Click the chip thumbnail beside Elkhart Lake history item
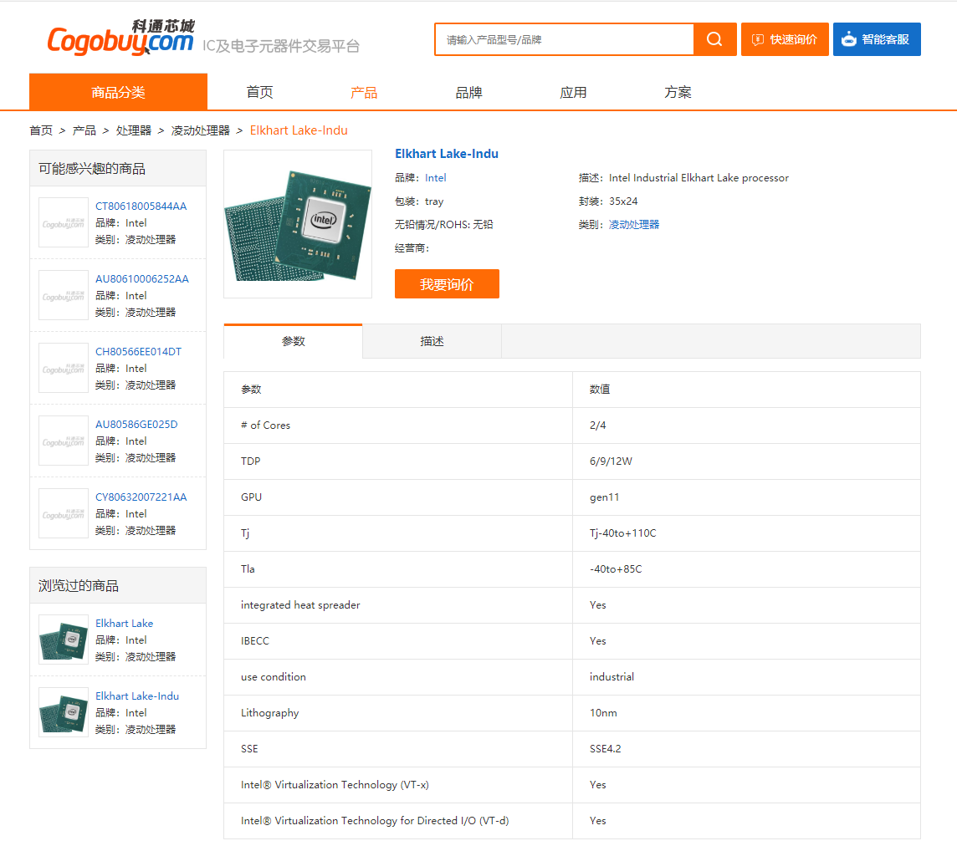The height and width of the screenshot is (846, 957). pyautogui.click(x=64, y=640)
